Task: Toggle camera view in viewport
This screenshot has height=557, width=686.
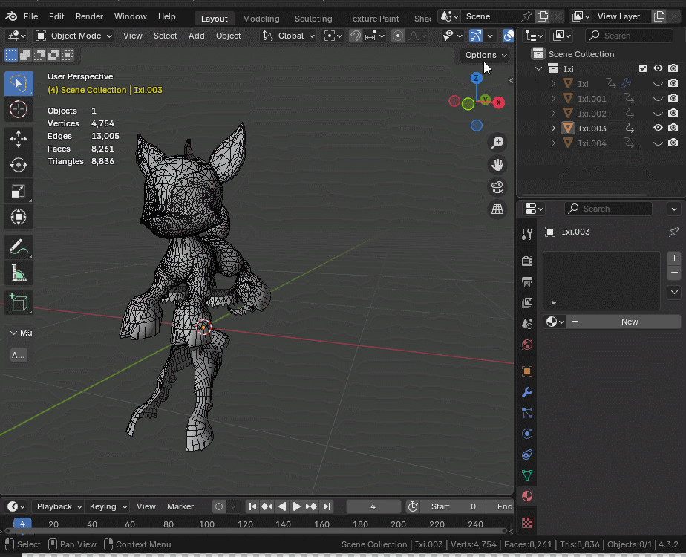Action: click(x=497, y=187)
